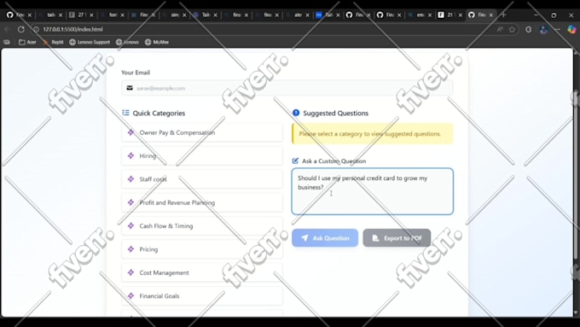Screen dimensions: 580x327
Task: Add page to favorites with the star icon
Action: tap(512, 29)
